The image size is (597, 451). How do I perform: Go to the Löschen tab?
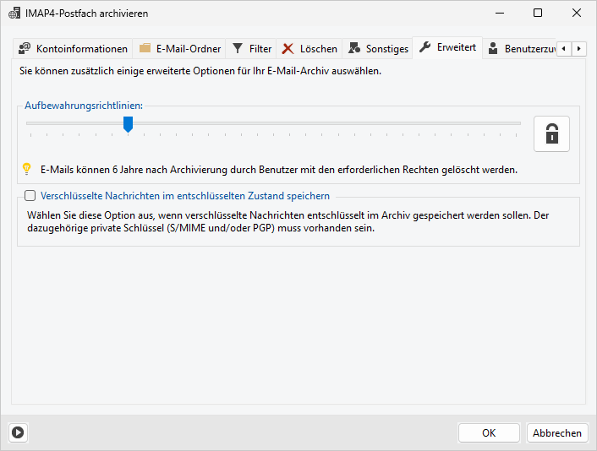point(309,49)
